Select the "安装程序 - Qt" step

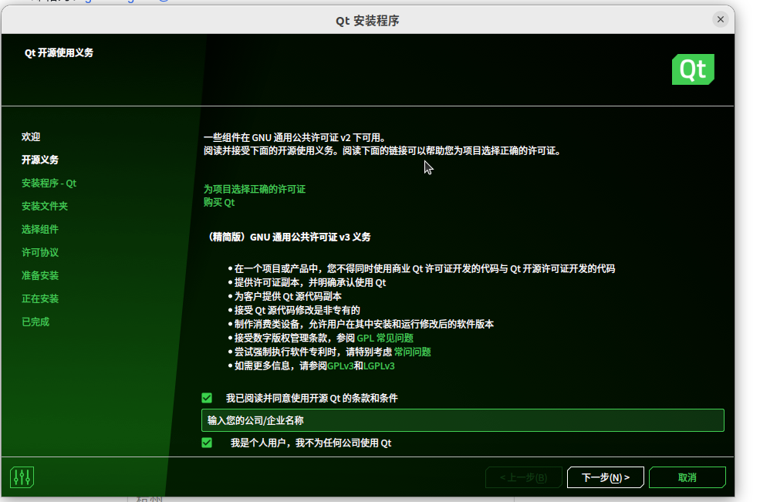click(49, 183)
